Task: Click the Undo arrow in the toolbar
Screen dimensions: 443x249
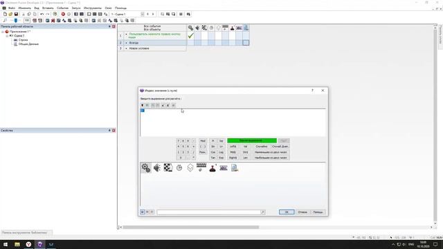Action: (x=42, y=14)
